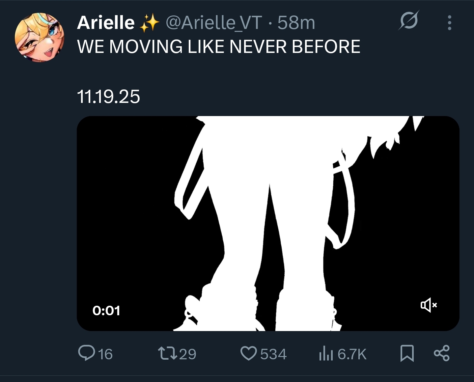Click the 11.19.25 date text
Image resolution: width=474 pixels, height=382 pixels.
(x=108, y=97)
